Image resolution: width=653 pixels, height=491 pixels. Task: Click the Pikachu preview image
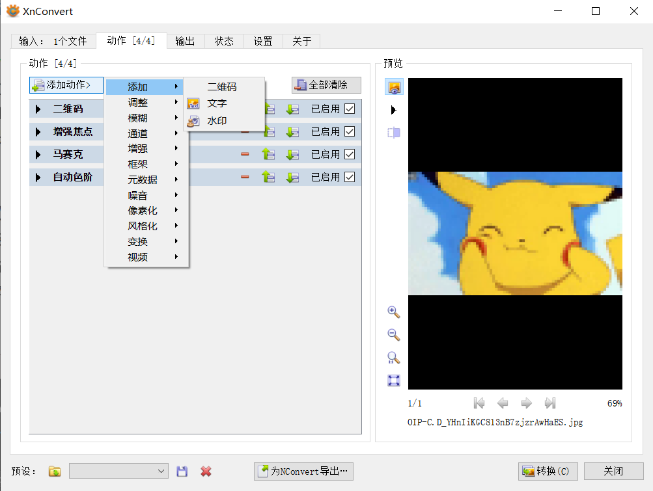[x=515, y=233]
